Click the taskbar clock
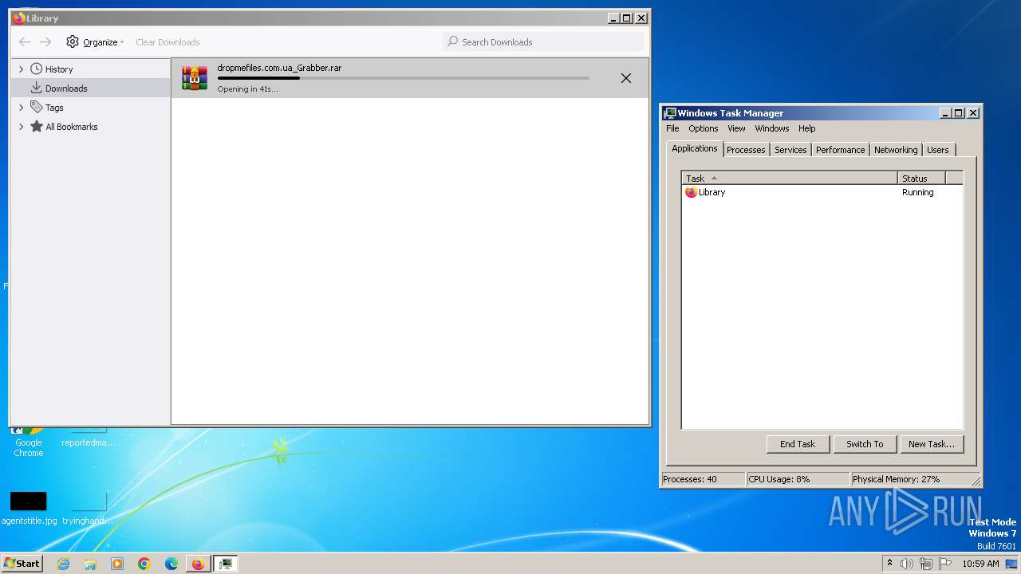The image size is (1021, 574). coord(980,564)
